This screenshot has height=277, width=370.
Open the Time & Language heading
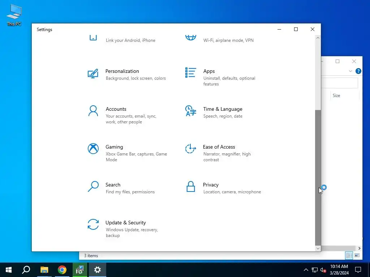point(223,109)
